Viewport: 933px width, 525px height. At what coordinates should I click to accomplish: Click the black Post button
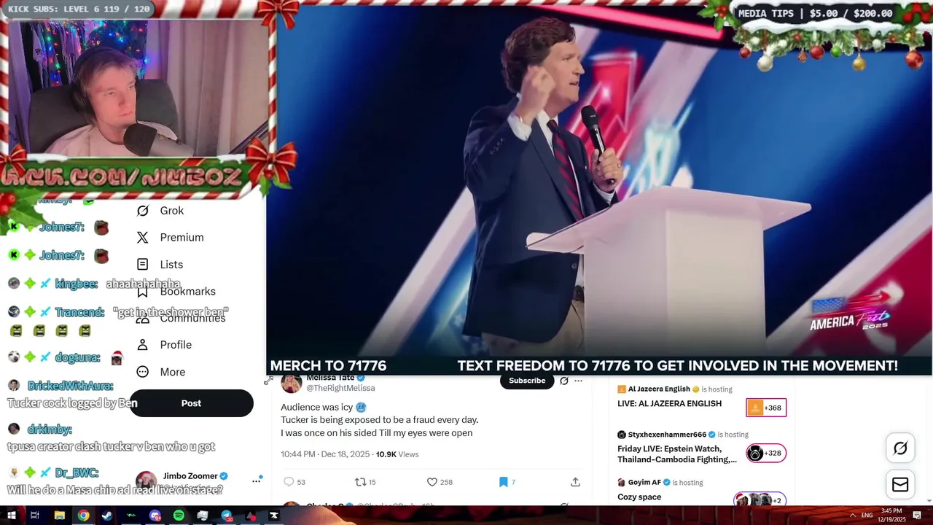pyautogui.click(x=191, y=403)
